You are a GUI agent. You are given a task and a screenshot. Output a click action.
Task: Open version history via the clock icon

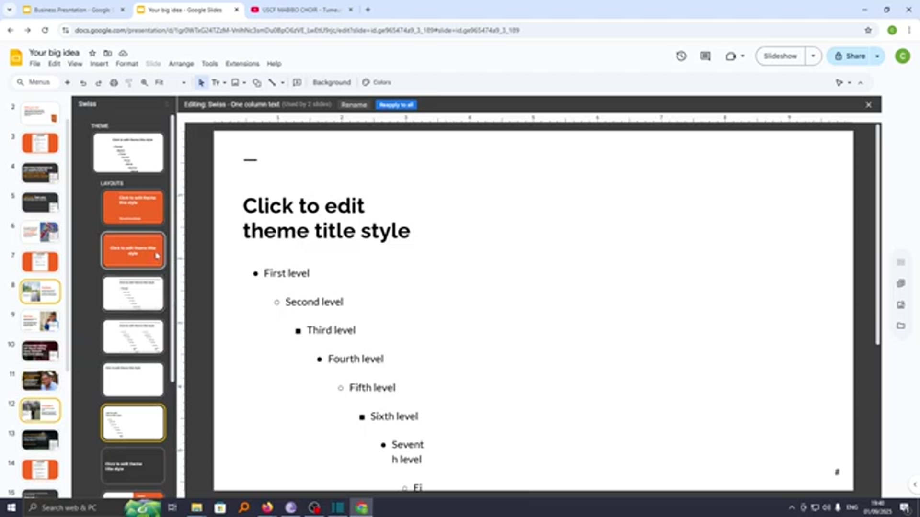681,56
